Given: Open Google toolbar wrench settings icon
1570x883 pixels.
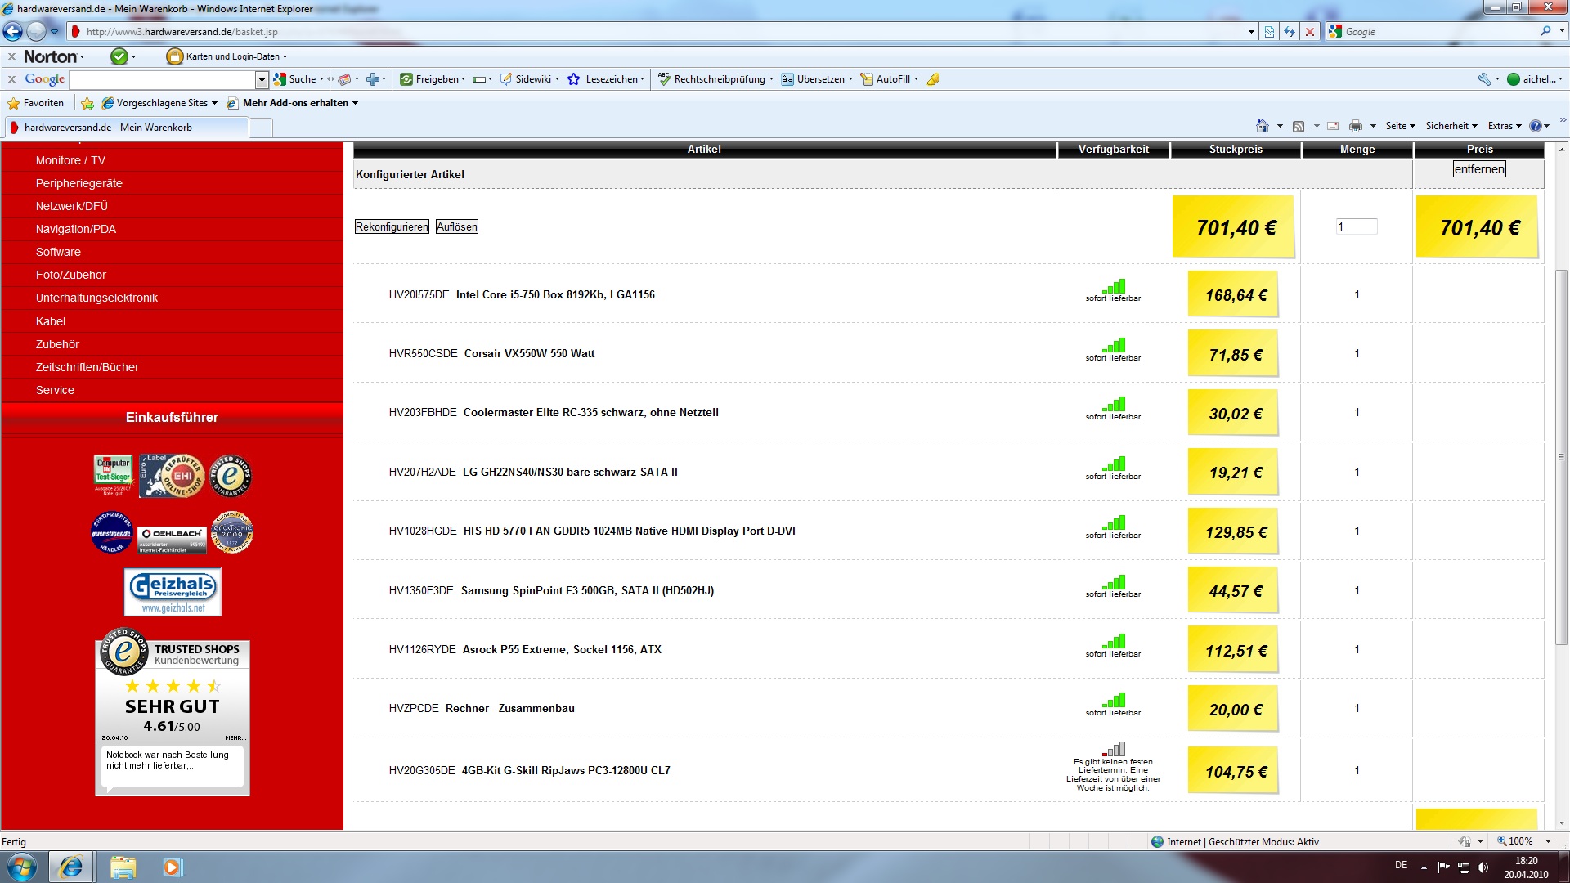Looking at the screenshot, I should pyautogui.click(x=1484, y=79).
